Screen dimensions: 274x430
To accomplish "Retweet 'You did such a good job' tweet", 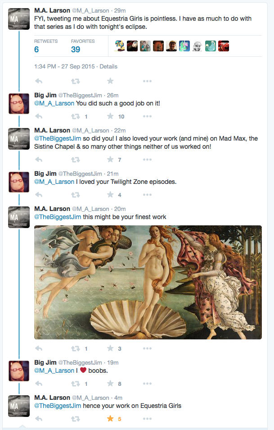I will pos(75,116).
